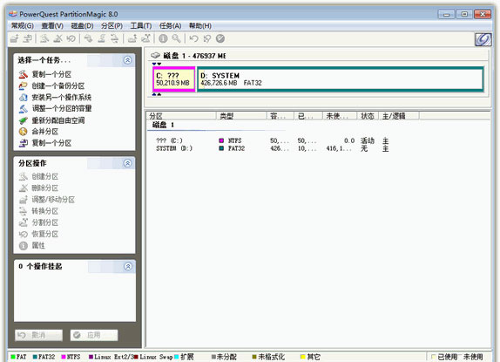Click the 未使用 legend entry in status bar
The image size is (500, 362).
[473, 357]
